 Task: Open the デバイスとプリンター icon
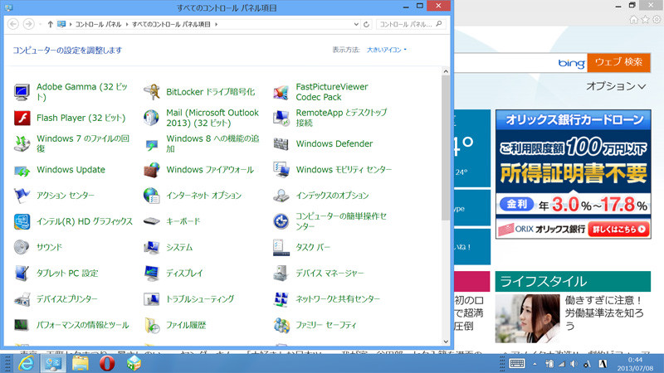point(22,299)
